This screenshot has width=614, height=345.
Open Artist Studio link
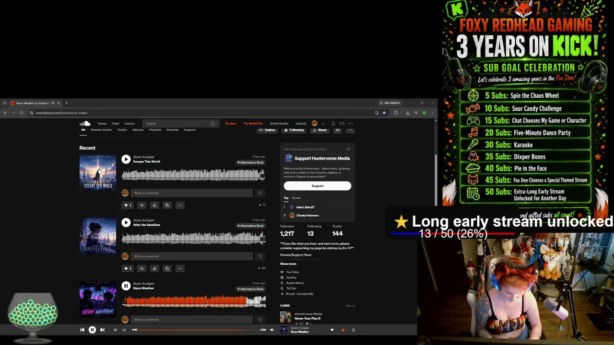[x=279, y=124]
